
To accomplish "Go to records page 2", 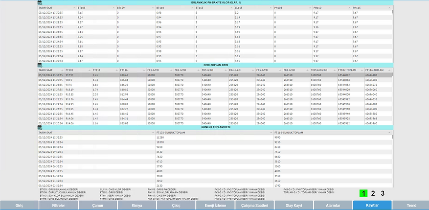I will point(373,193).
